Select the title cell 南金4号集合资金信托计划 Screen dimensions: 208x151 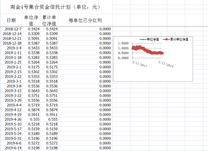point(56,7)
